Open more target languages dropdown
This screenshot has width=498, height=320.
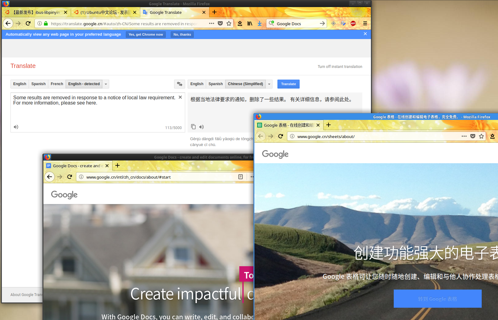click(269, 84)
